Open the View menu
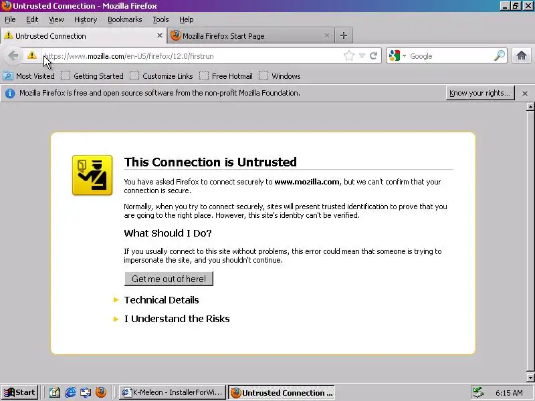Screen dimensions: 535x401 coord(56,19)
